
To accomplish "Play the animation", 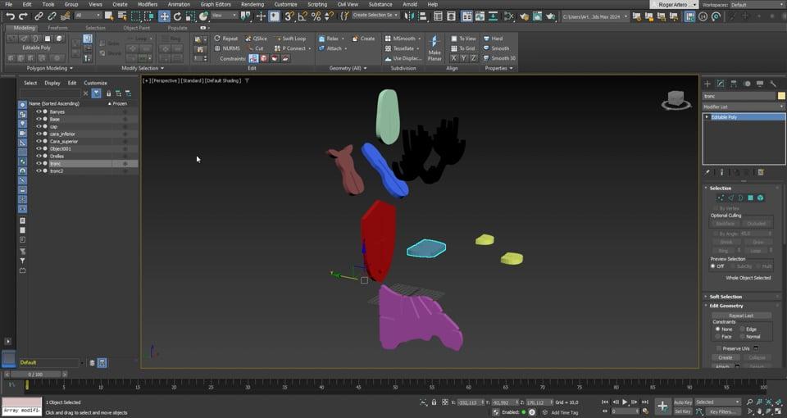I will 625,402.
